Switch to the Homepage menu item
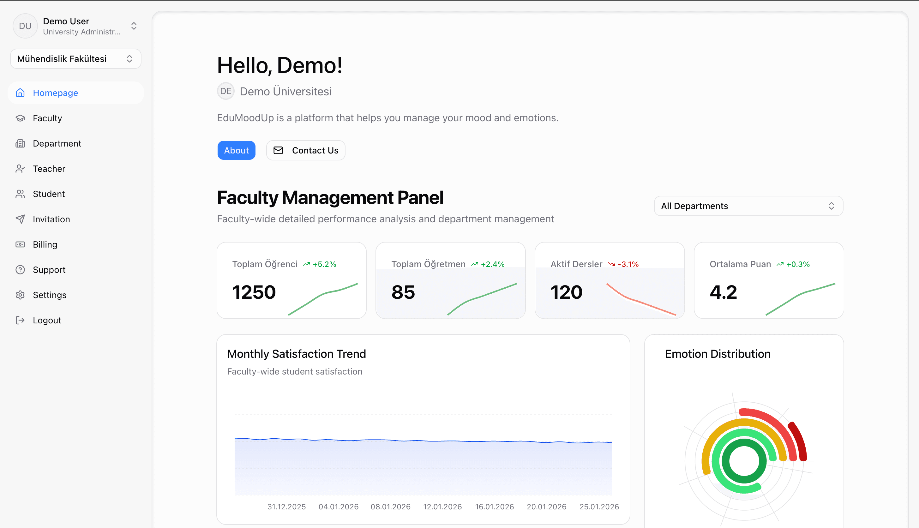The height and width of the screenshot is (528, 919). click(55, 93)
